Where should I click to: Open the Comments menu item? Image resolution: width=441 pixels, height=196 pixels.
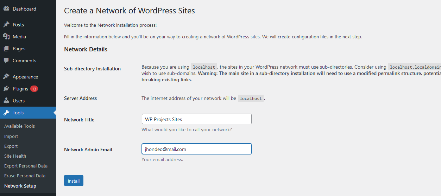coord(28,61)
